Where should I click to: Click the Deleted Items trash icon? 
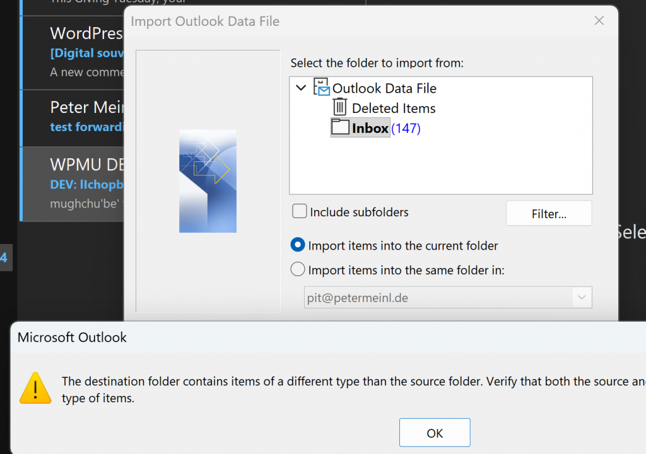pyautogui.click(x=340, y=108)
